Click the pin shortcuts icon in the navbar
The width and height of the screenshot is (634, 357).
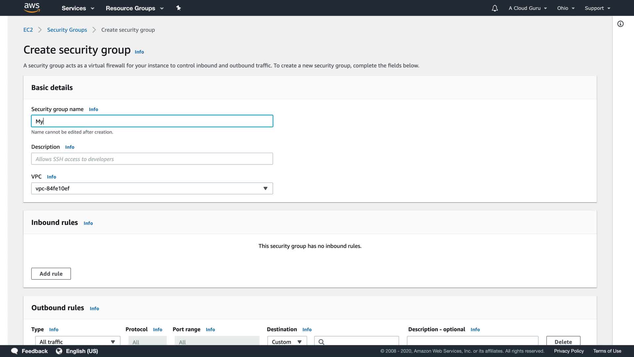(178, 8)
